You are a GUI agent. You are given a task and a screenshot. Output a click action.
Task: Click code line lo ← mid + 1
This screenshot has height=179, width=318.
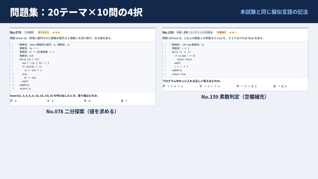(33, 70)
